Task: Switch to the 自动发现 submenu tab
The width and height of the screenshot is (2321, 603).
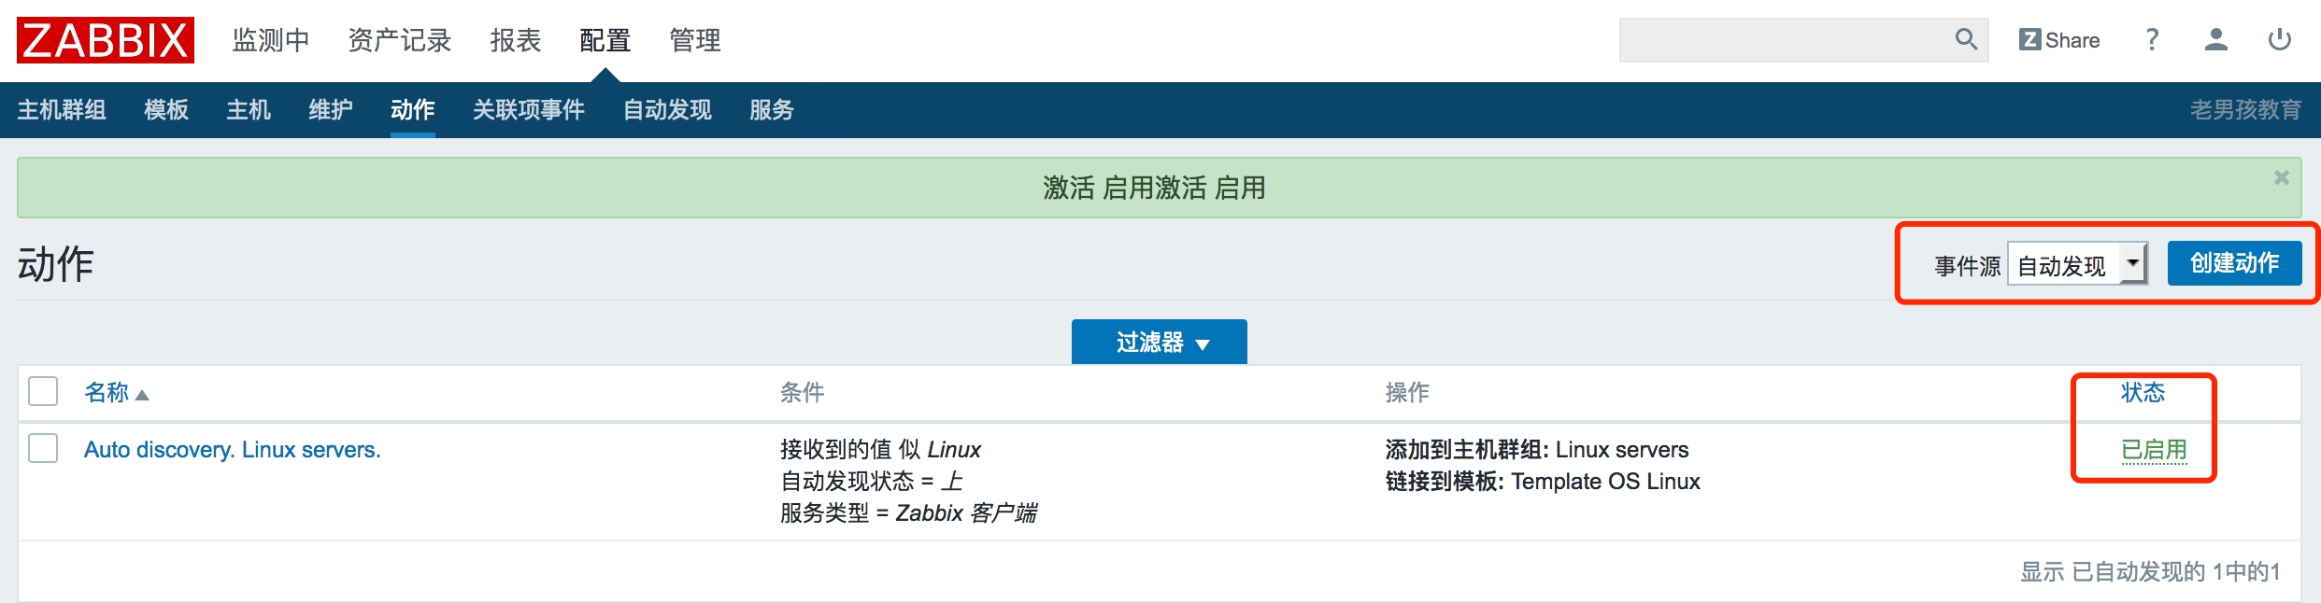Action: (667, 110)
